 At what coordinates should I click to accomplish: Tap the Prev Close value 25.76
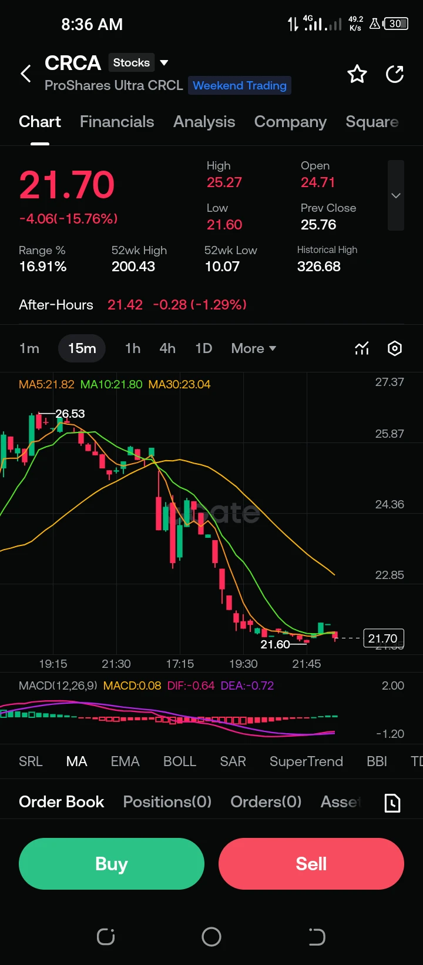(318, 225)
